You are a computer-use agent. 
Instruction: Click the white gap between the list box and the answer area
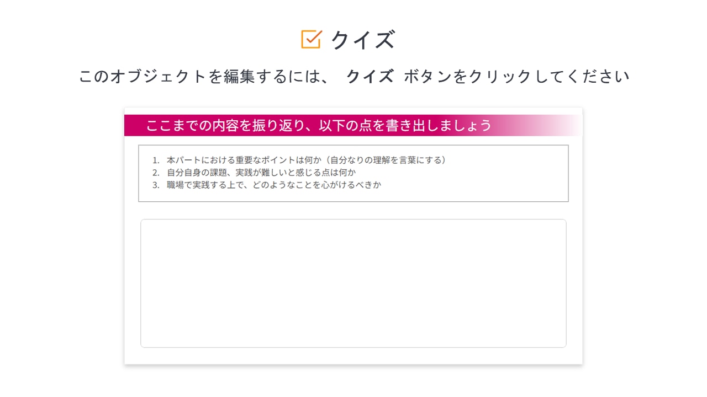pyautogui.click(x=353, y=211)
